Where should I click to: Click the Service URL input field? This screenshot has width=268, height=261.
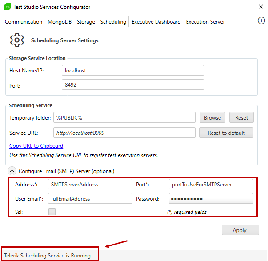tap(124, 133)
